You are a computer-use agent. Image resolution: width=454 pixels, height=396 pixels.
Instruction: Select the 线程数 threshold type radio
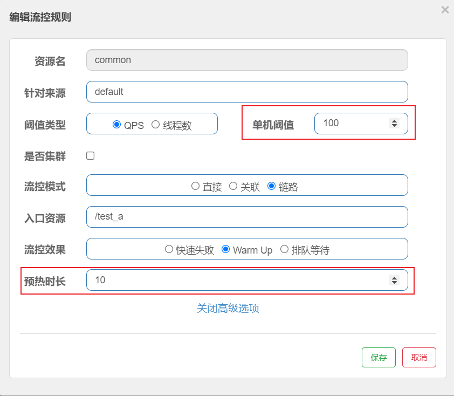tap(155, 125)
